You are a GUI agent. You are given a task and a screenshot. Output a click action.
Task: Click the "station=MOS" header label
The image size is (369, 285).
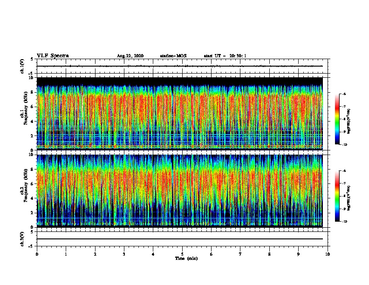click(173, 56)
